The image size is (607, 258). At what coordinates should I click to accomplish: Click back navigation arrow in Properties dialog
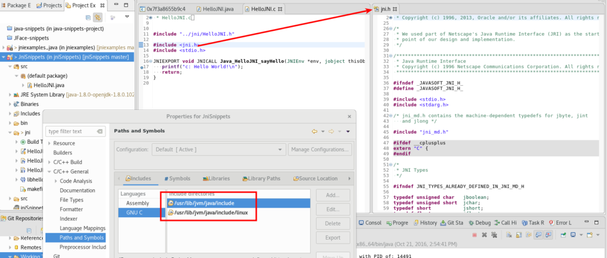pyautogui.click(x=315, y=131)
